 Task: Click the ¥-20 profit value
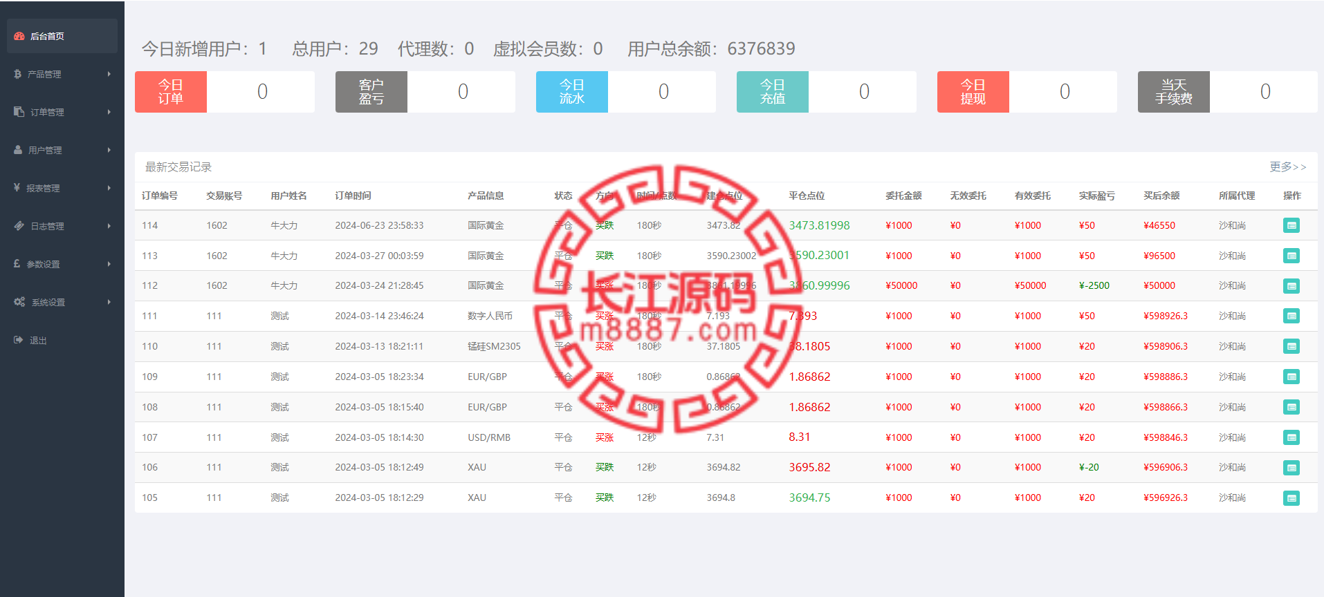pos(1089,467)
